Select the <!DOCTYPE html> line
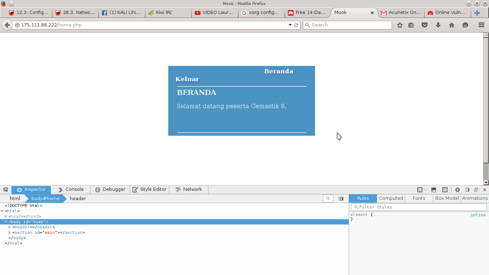 click(x=24, y=206)
